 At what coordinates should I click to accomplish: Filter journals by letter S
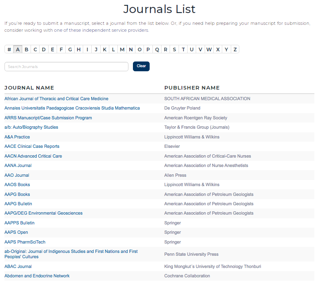pos(175,49)
